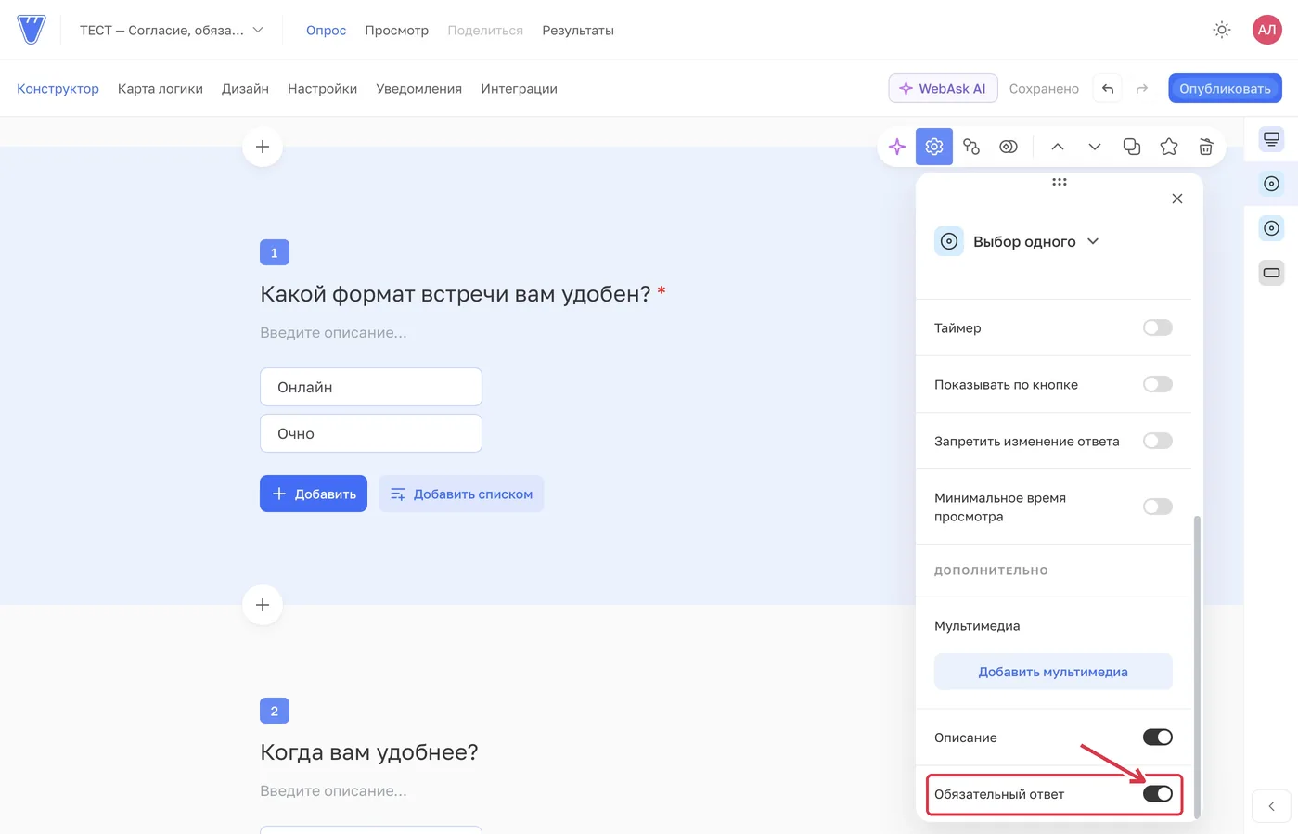
Task: Open the Выбор одного question type dropdown
Action: 1017,241
